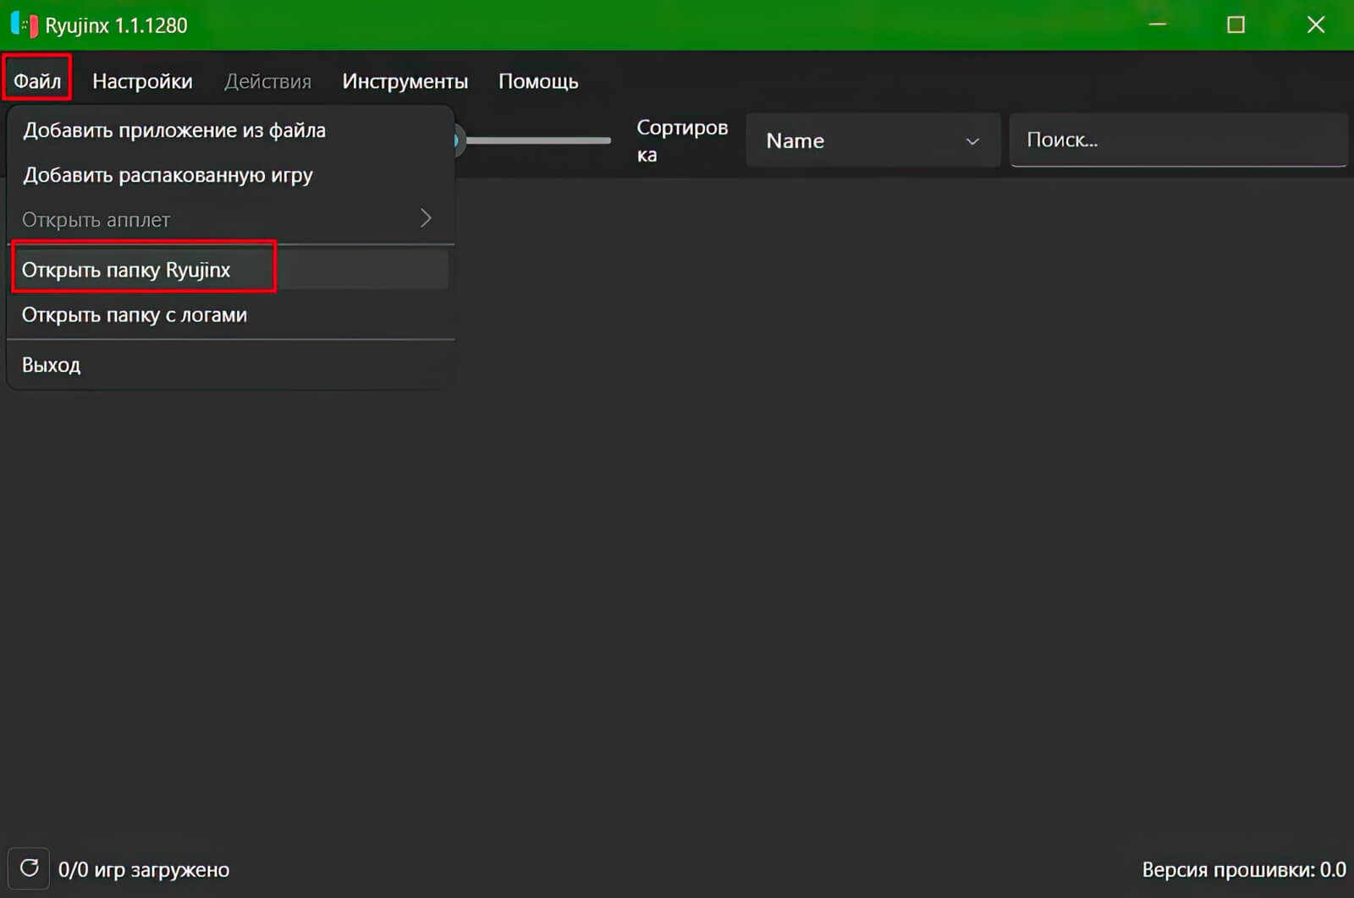This screenshot has height=898, width=1354.
Task: Click the Версия прошивки: 0.0 text
Action: tap(1244, 869)
